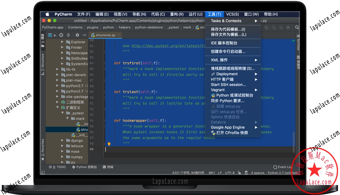Hide the project panel with minus icon
Image resolution: width=340 pixels, height=195 pixels.
(84, 35)
